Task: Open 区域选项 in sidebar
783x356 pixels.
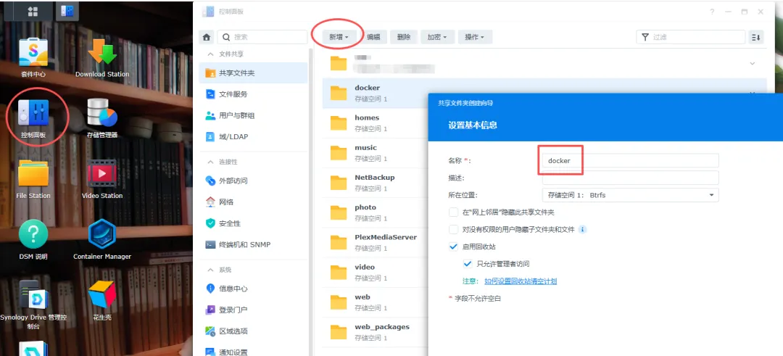Action: 253,331
